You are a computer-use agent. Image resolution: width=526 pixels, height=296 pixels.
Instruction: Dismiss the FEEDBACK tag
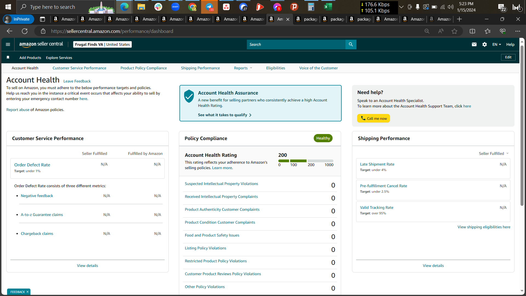pyautogui.click(x=27, y=292)
